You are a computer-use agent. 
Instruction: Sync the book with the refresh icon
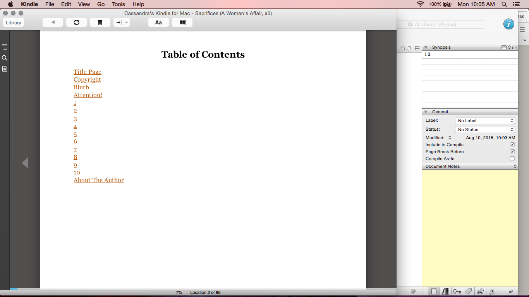tap(76, 22)
